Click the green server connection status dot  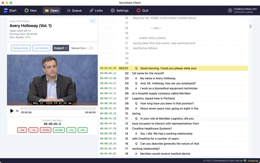coord(245,161)
